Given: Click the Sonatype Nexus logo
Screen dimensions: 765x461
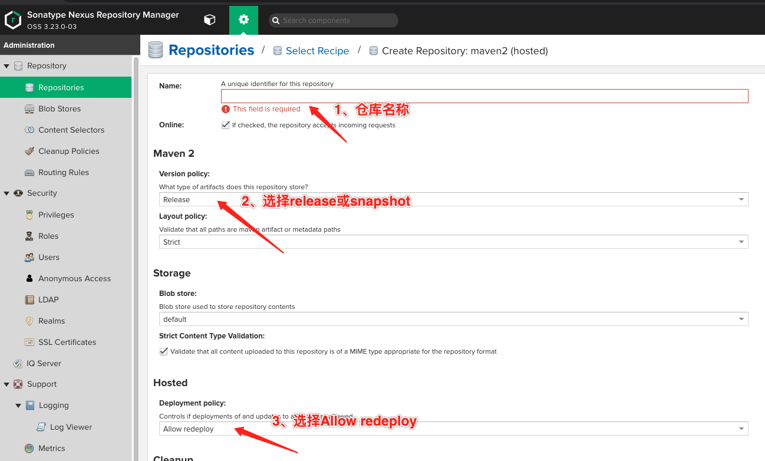Looking at the screenshot, I should (12, 19).
